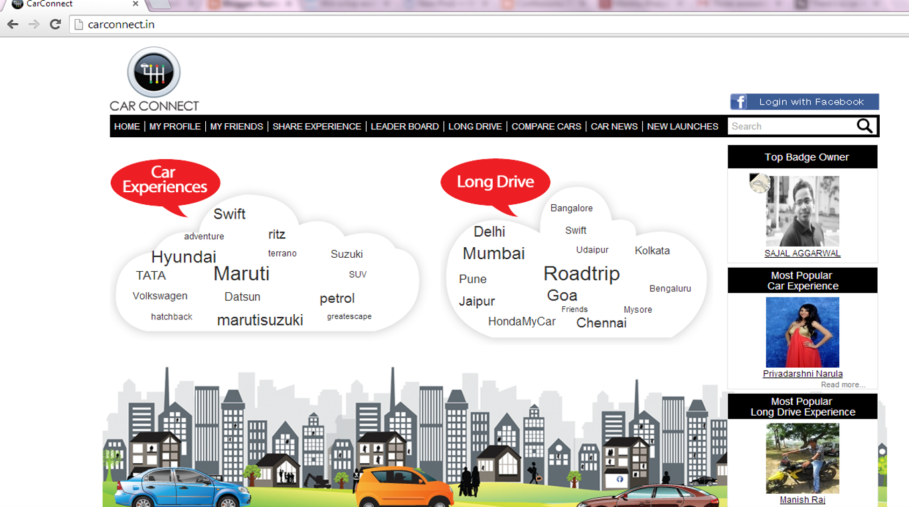Click the Volkswagen tag
Viewport: 909px width, 507px height.
point(160,296)
